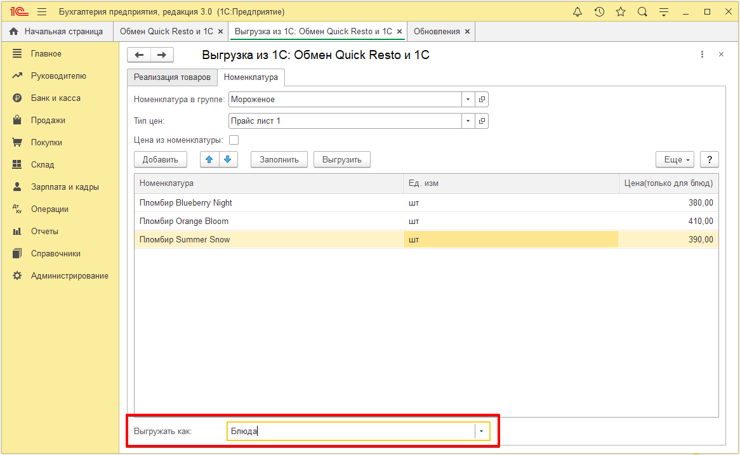This screenshot has height=455, width=740.
Task: Open Руководителю section in sidebar
Action: pos(60,76)
